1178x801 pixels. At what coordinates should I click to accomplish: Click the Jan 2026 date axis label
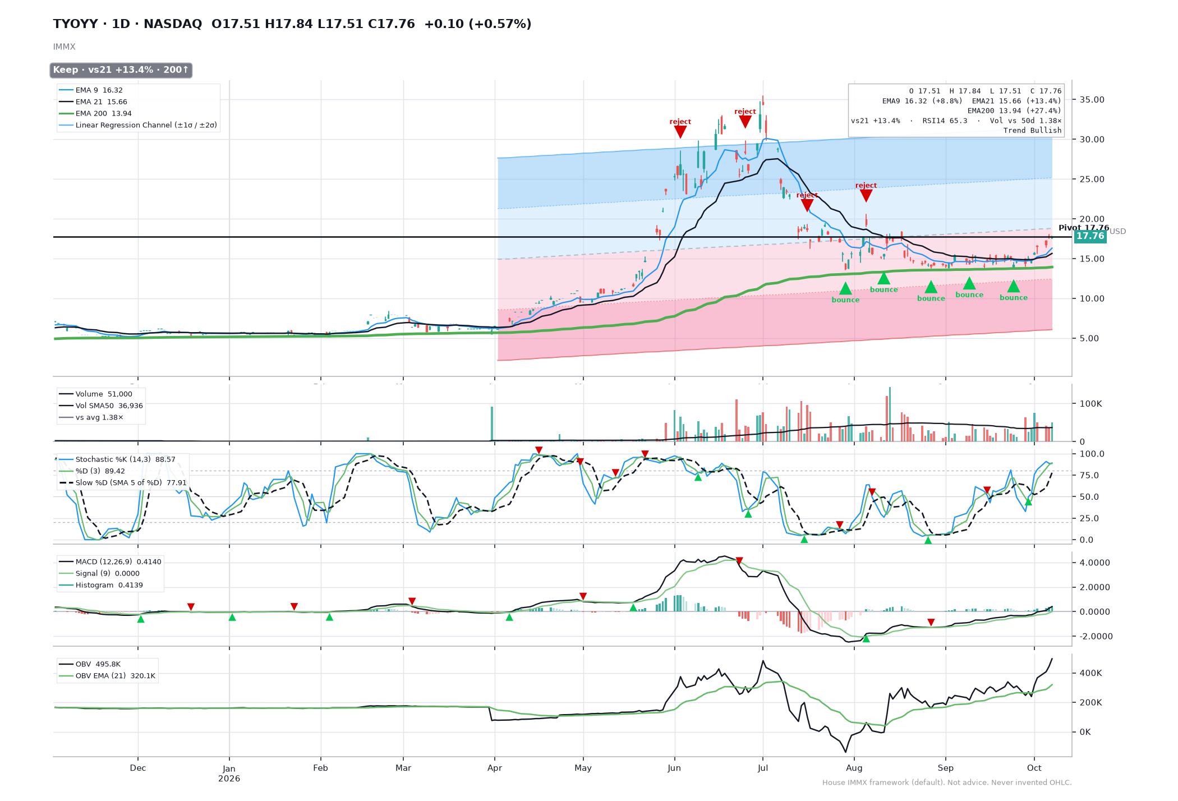click(x=229, y=774)
